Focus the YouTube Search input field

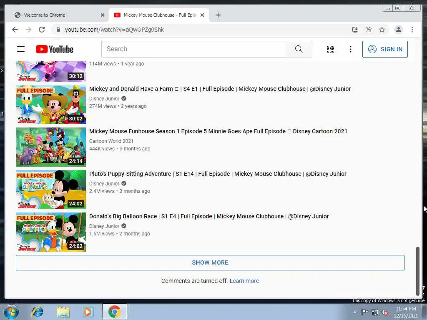point(193,49)
